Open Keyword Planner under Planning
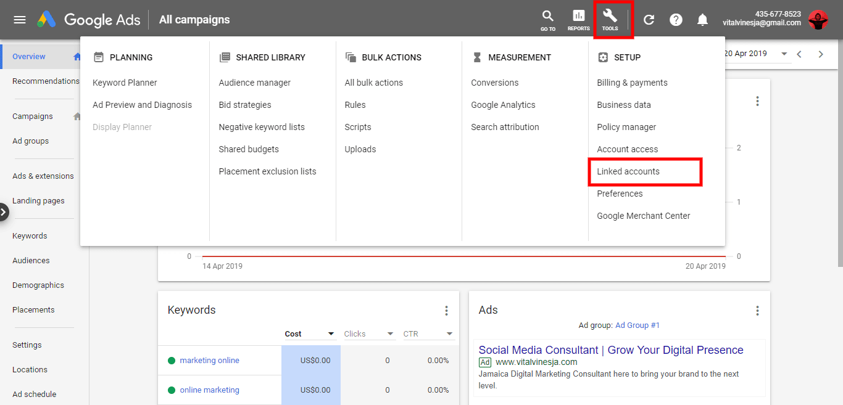This screenshot has height=405, width=843. point(125,83)
